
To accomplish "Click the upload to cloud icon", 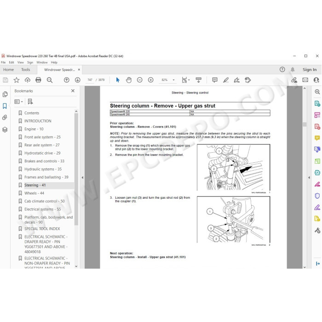I will click(27, 80).
